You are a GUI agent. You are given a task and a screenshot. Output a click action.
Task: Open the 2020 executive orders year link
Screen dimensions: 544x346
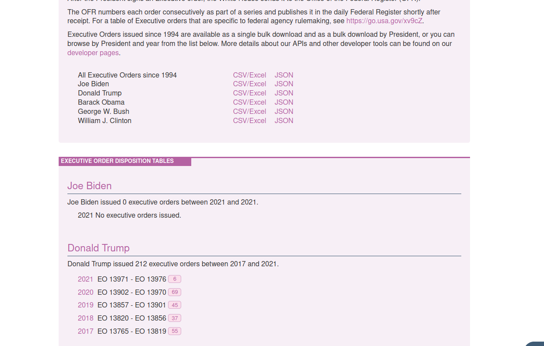pyautogui.click(x=85, y=293)
